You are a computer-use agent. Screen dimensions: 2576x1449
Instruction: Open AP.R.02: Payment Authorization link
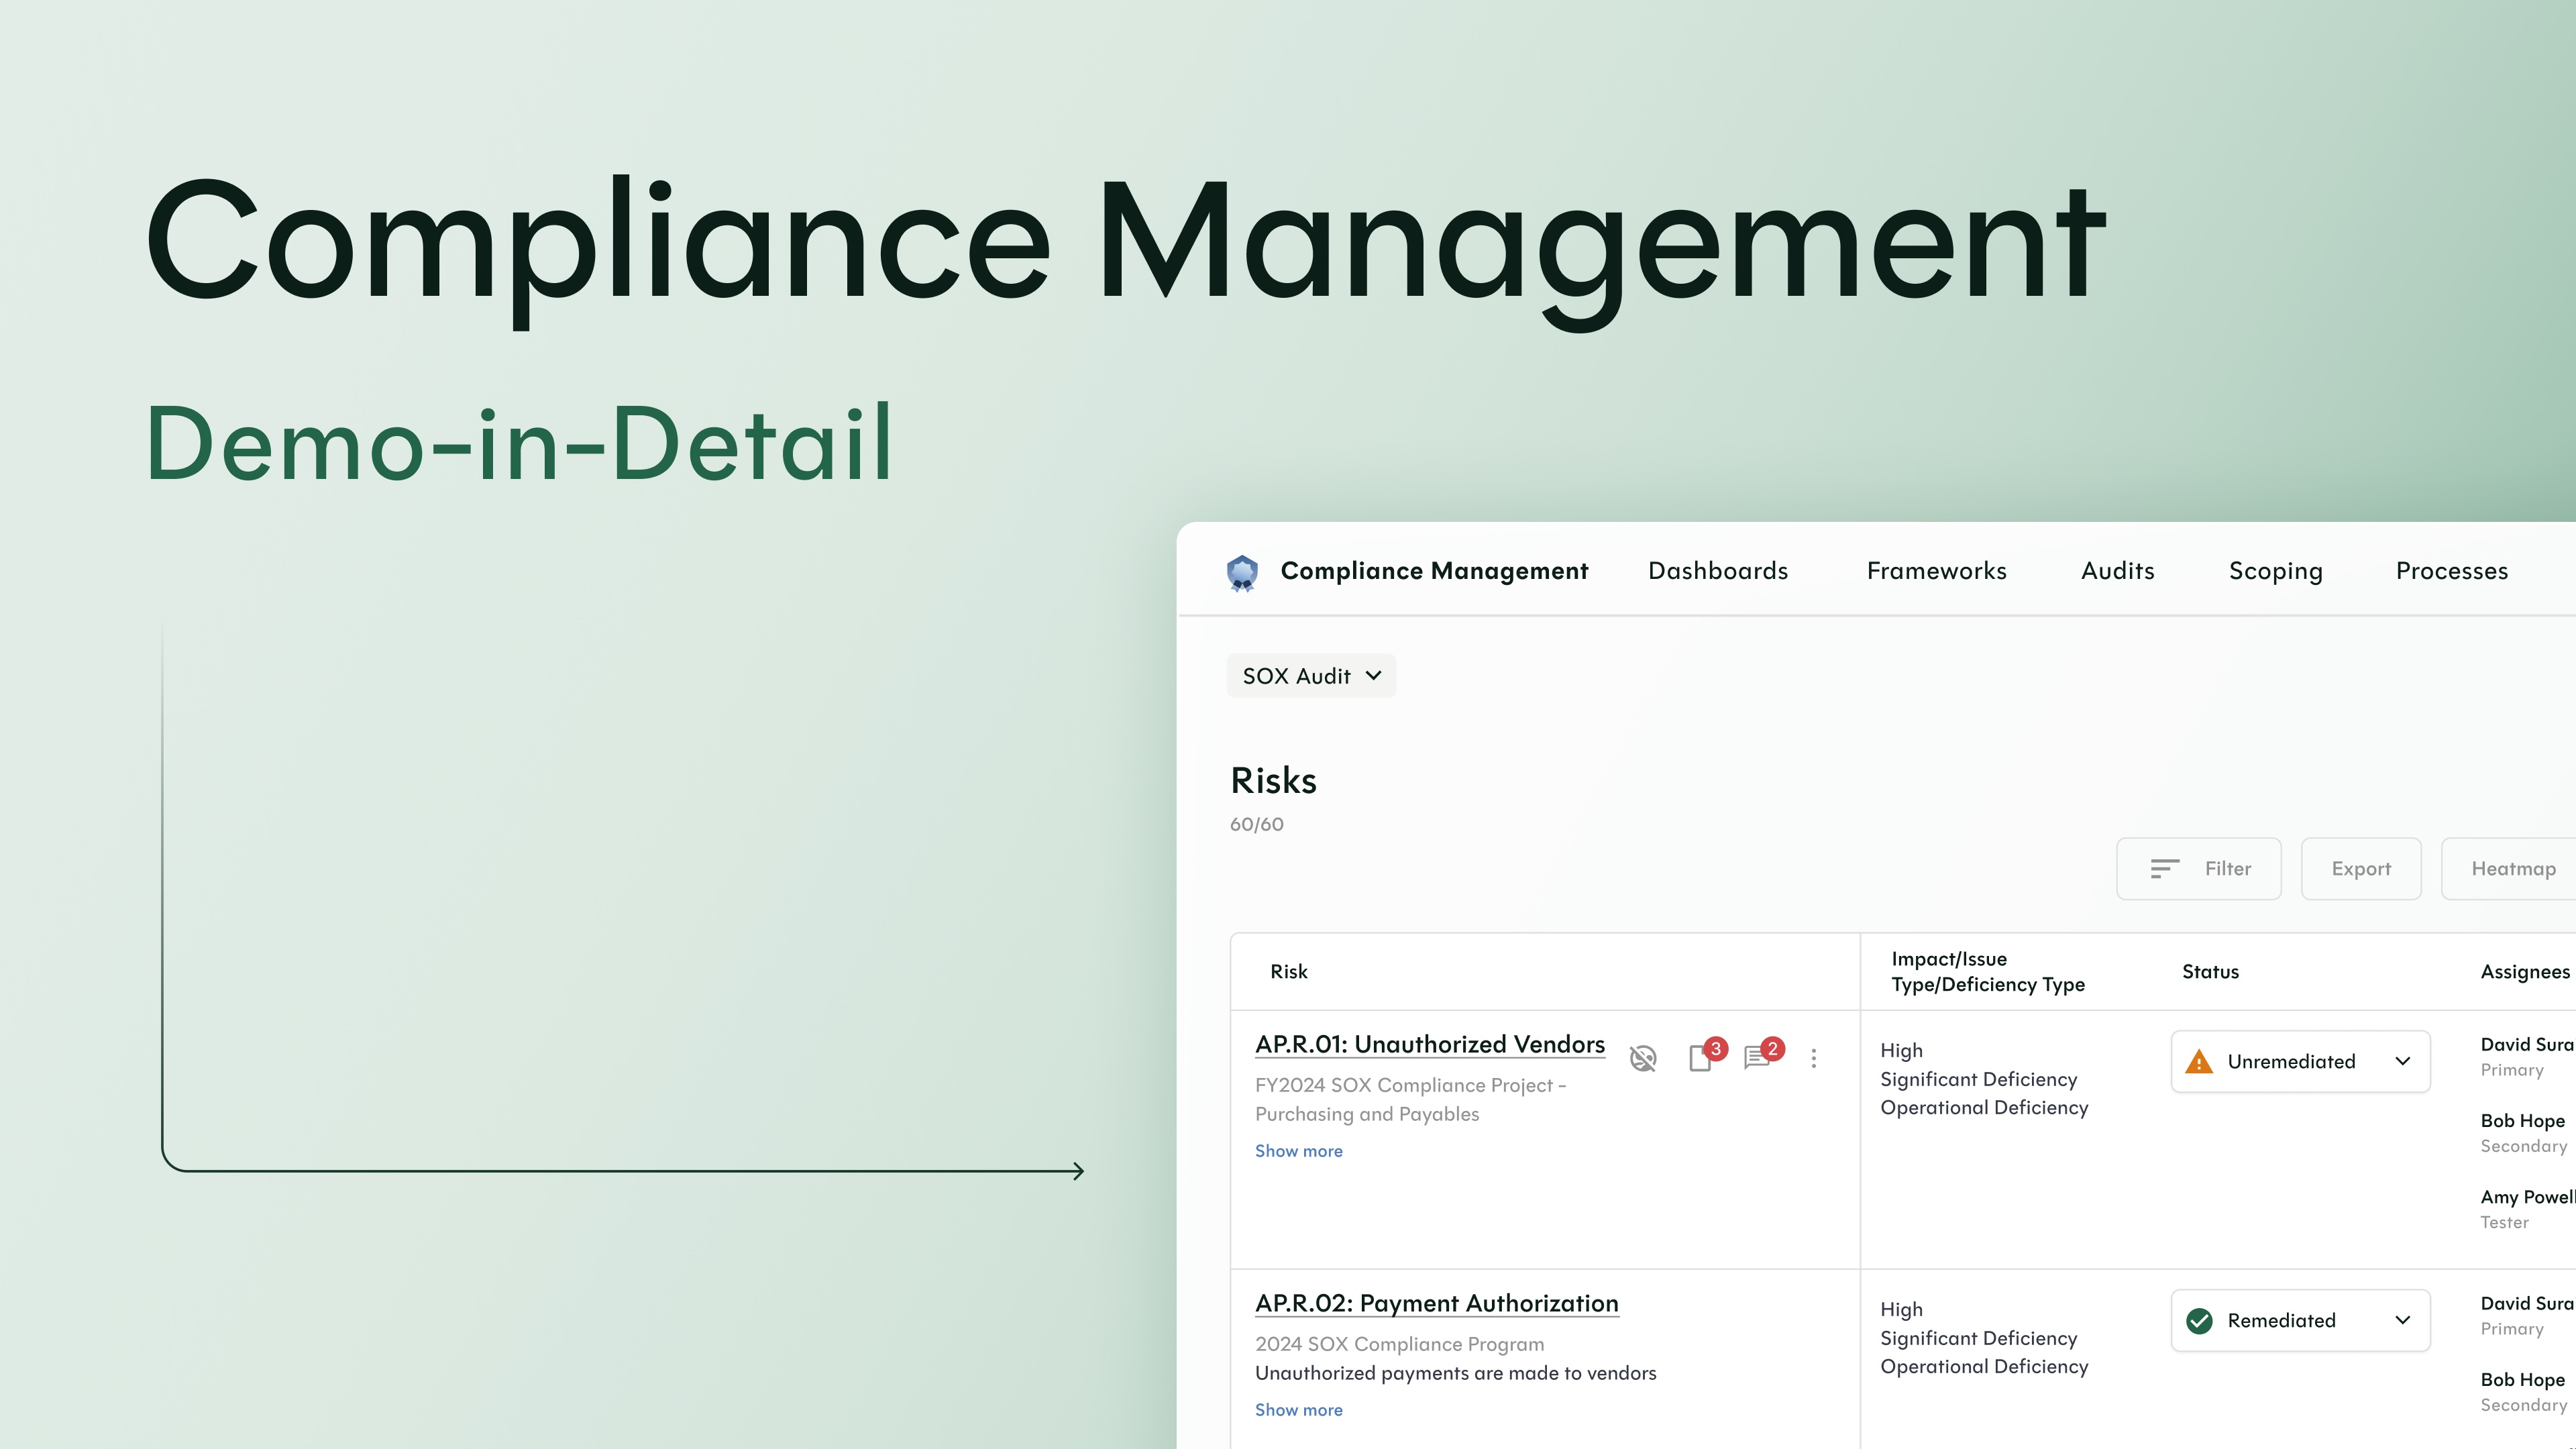pos(1437,1303)
